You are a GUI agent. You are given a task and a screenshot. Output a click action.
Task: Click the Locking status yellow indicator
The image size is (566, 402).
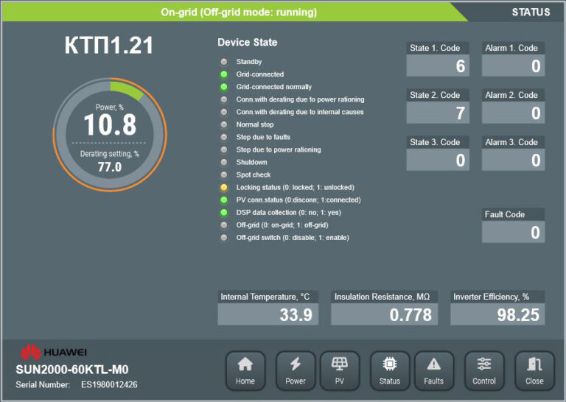pos(223,188)
